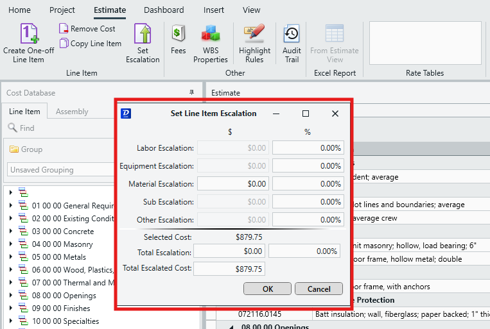Expand the 03 00 00 Concrete node
This screenshot has width=490, height=329.
click(10, 232)
